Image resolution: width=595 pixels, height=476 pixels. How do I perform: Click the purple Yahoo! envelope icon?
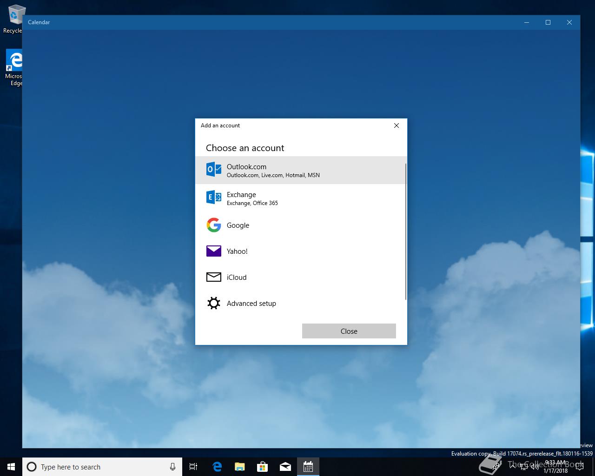[214, 251]
